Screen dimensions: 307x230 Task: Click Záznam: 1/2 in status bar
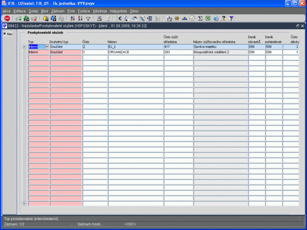point(14,224)
